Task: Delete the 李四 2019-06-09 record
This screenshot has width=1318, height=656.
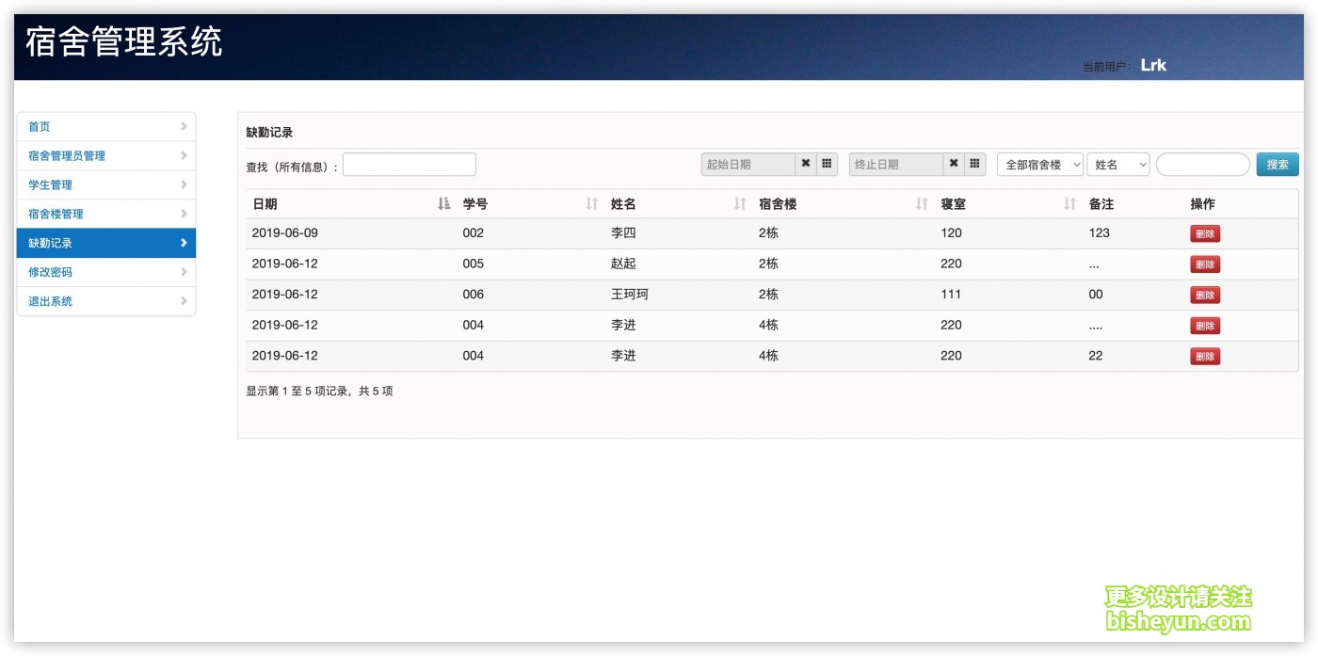Action: coord(1205,233)
